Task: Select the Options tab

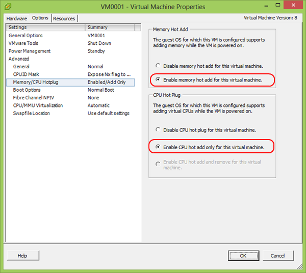Action: tap(40, 18)
